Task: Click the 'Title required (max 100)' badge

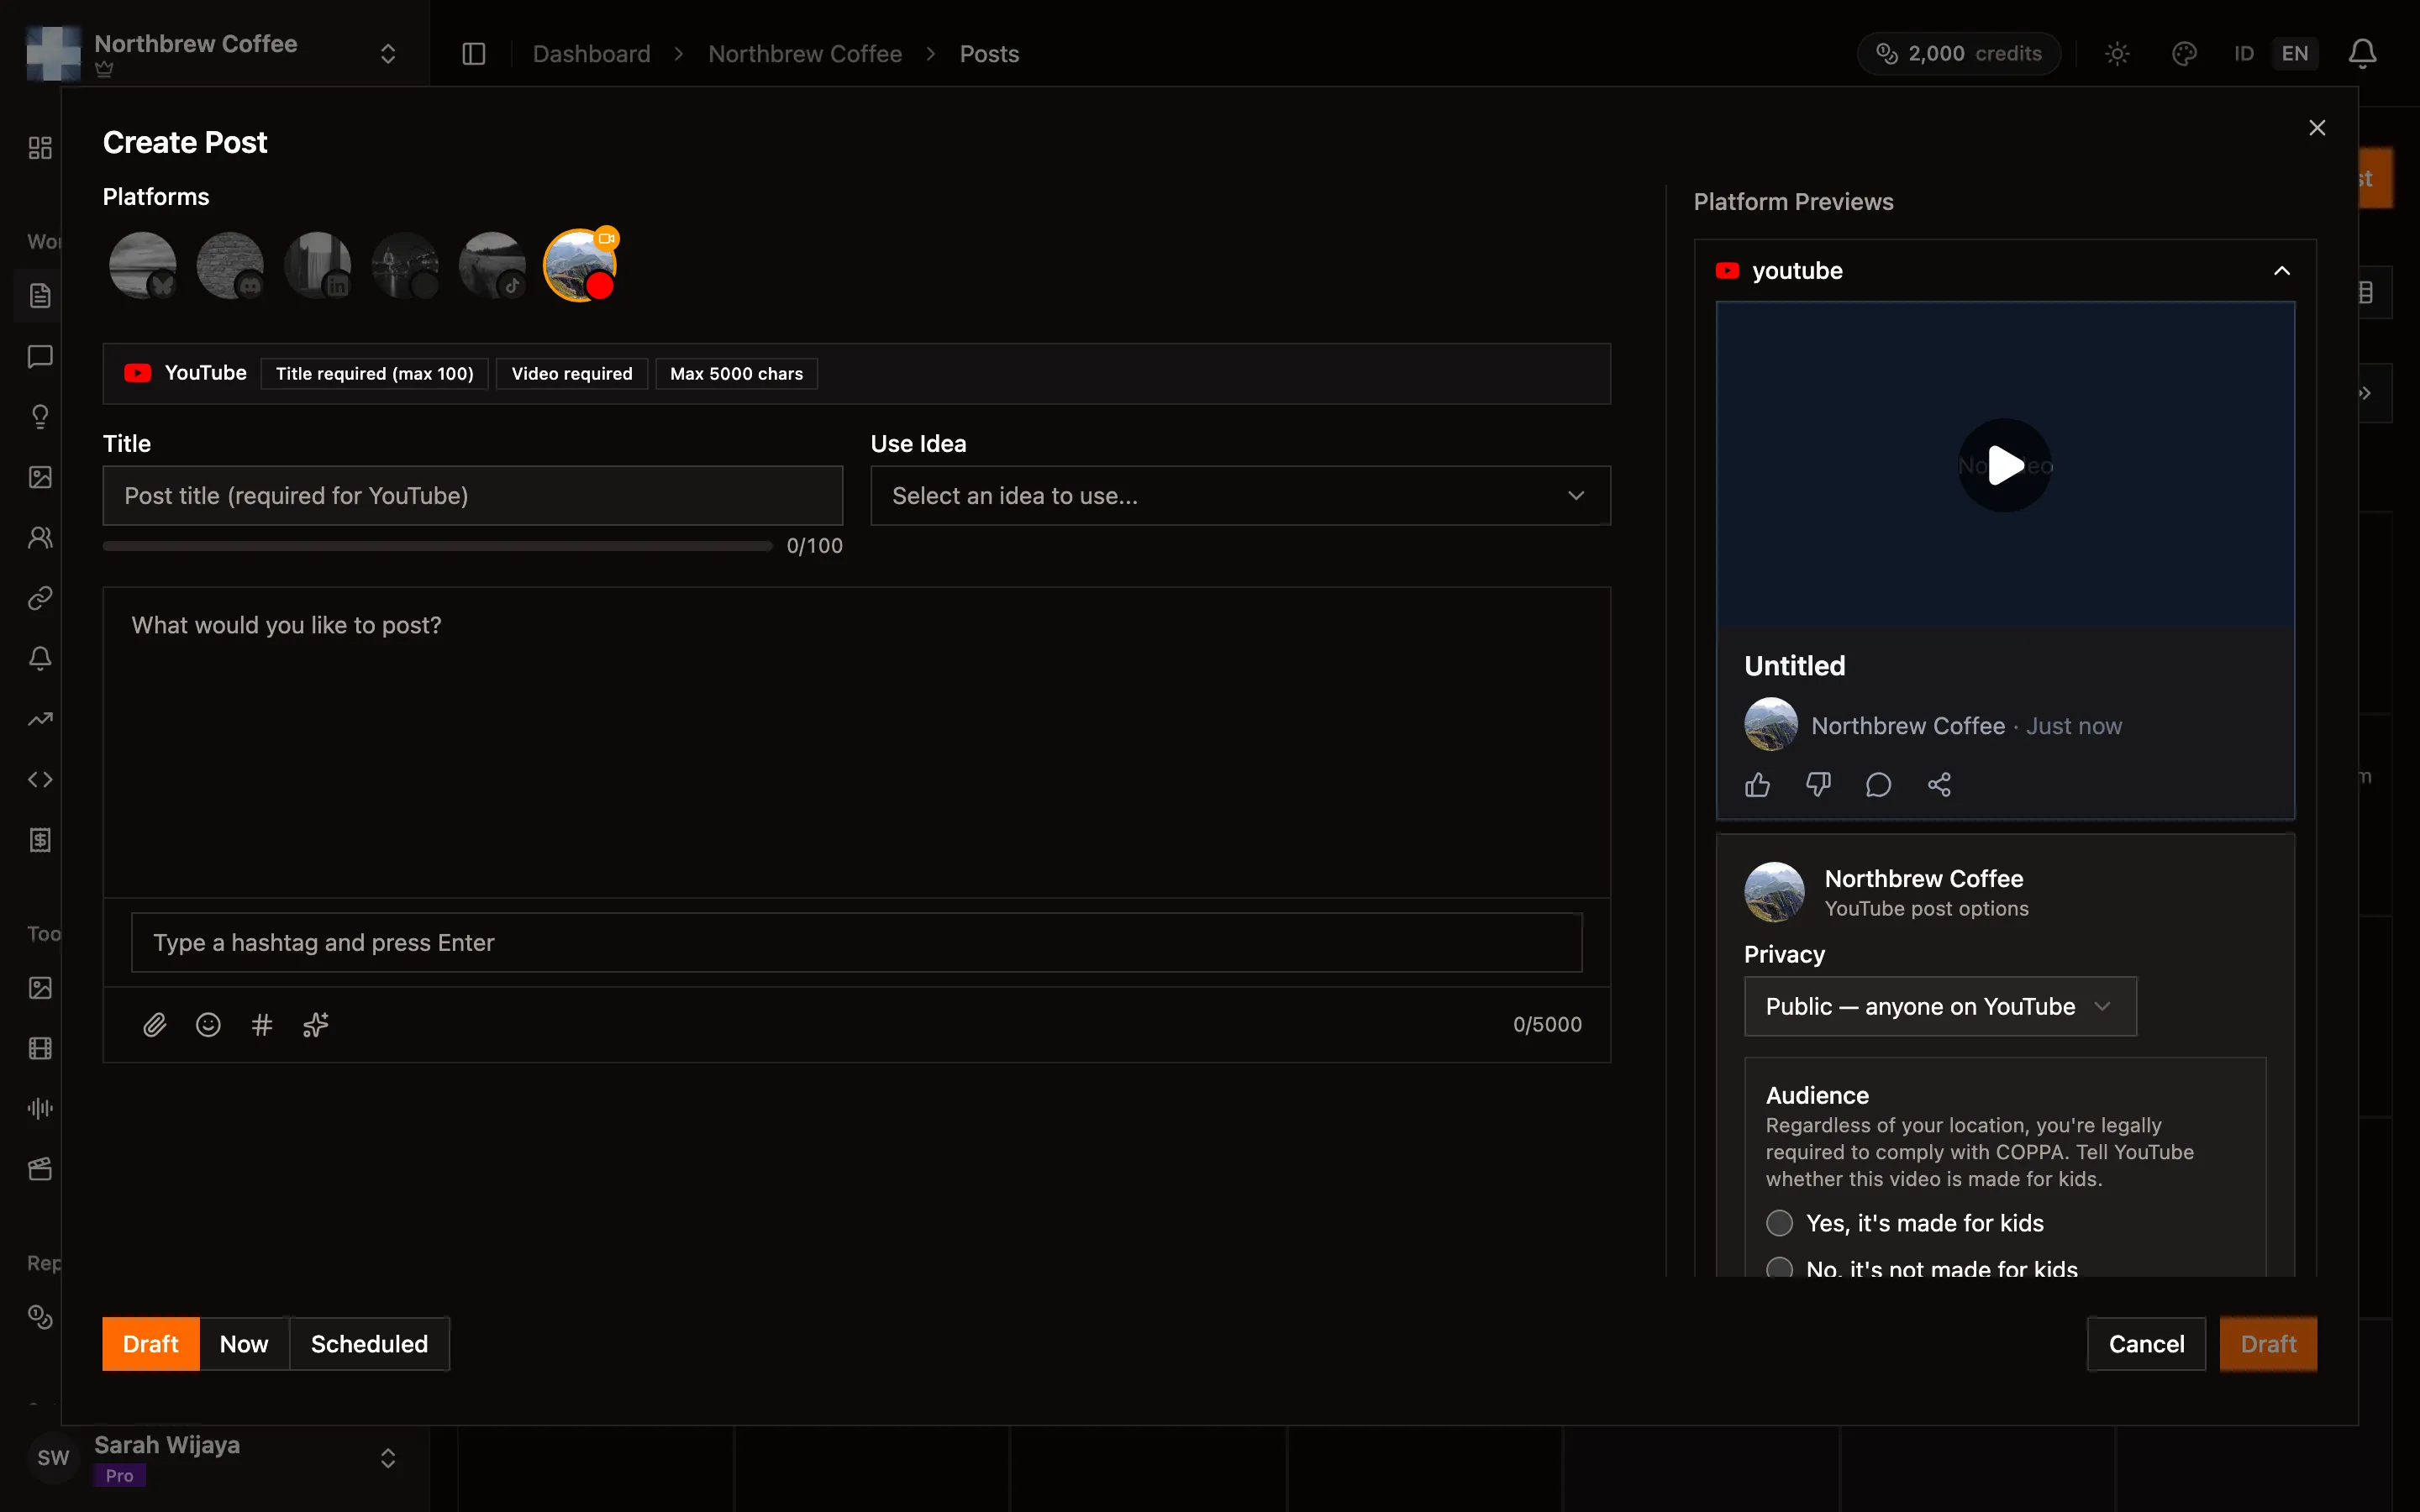Action: (375, 373)
